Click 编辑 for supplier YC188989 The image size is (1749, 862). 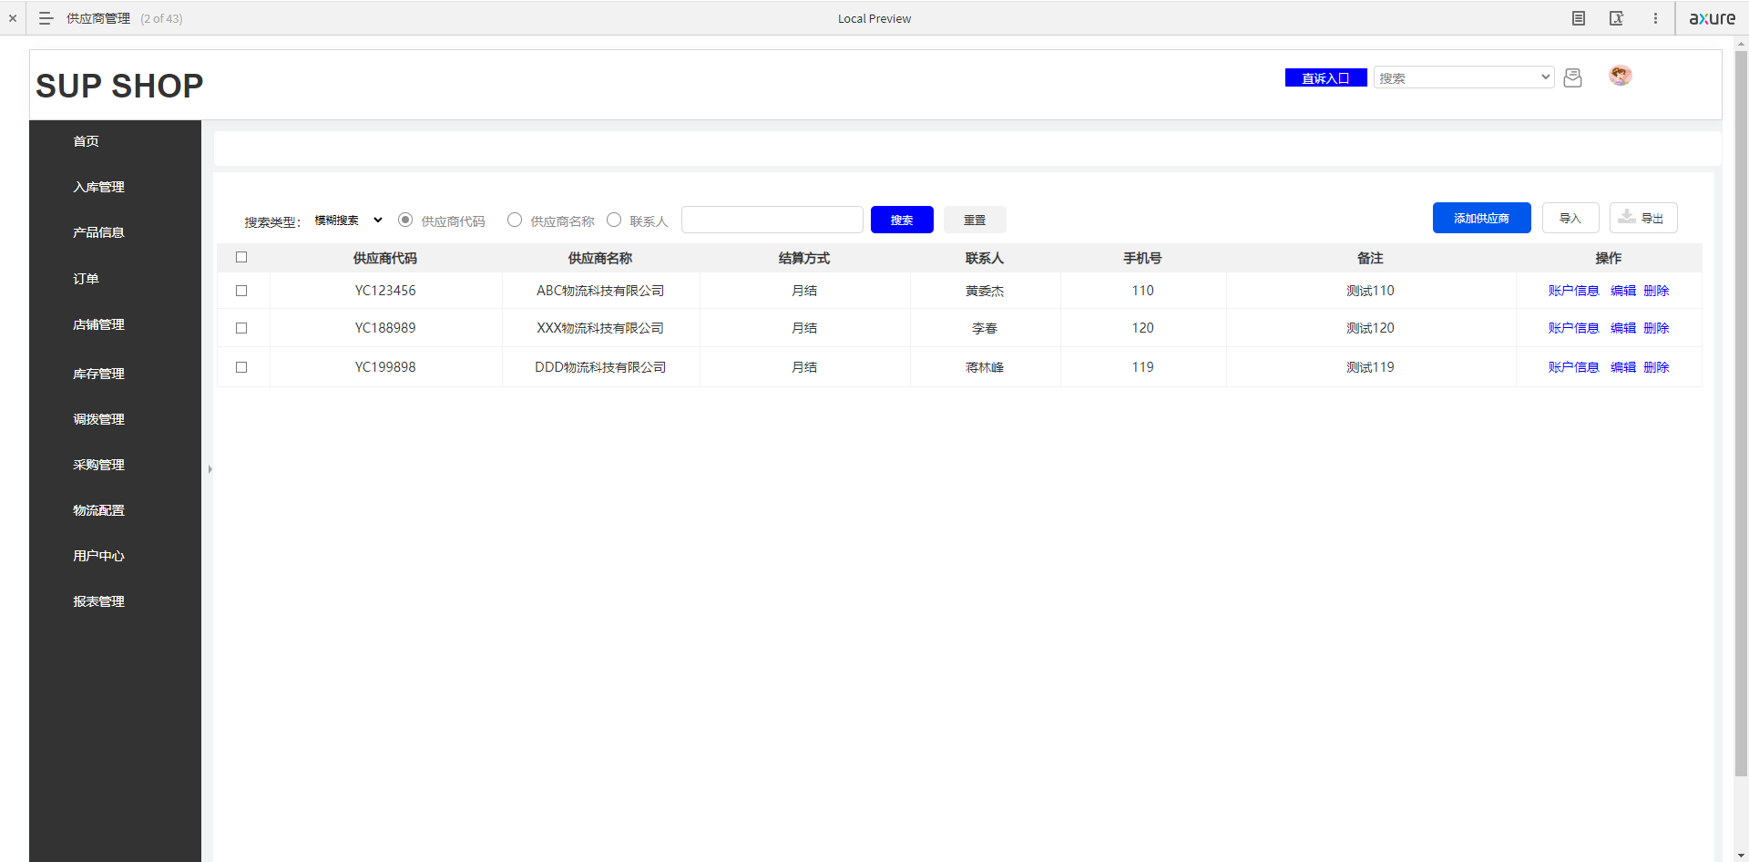pyautogui.click(x=1623, y=328)
